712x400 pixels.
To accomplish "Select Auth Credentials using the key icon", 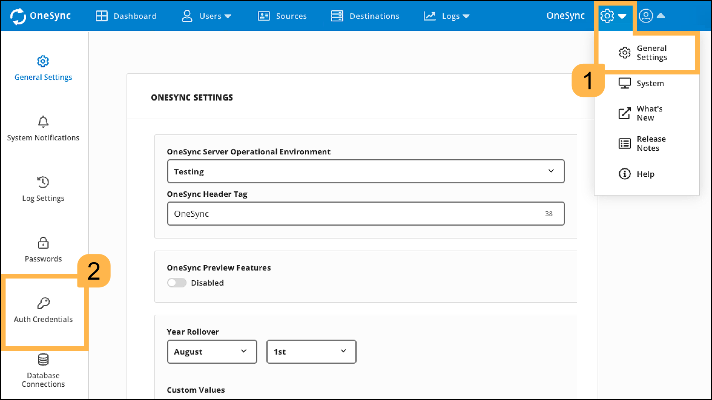I will (x=43, y=309).
